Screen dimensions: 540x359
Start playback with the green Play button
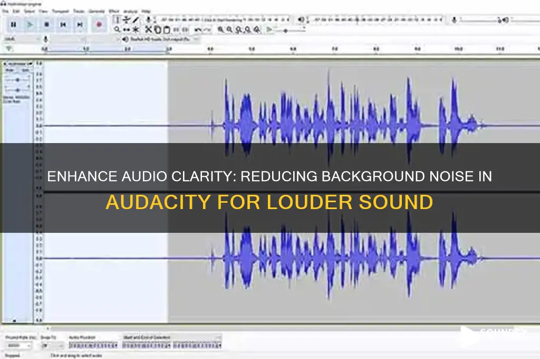[30, 24]
